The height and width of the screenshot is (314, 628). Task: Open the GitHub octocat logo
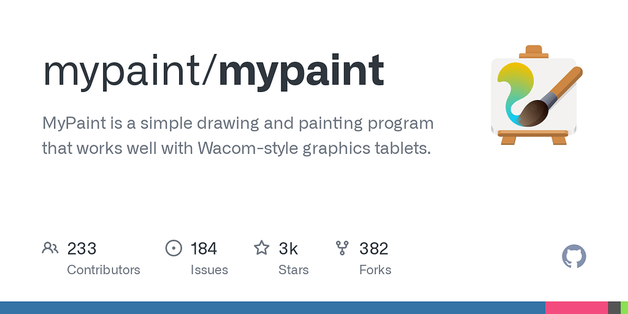click(574, 256)
